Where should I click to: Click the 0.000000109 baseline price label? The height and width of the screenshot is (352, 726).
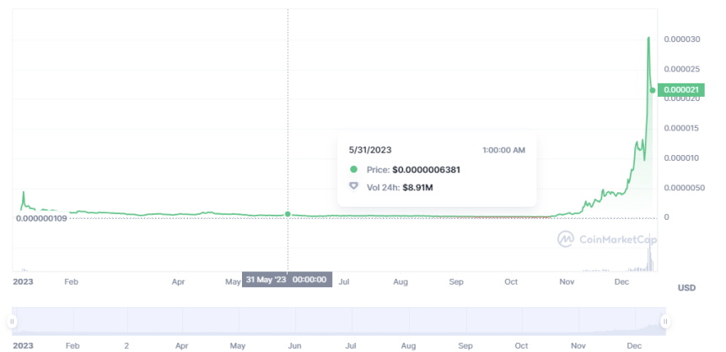point(41,218)
